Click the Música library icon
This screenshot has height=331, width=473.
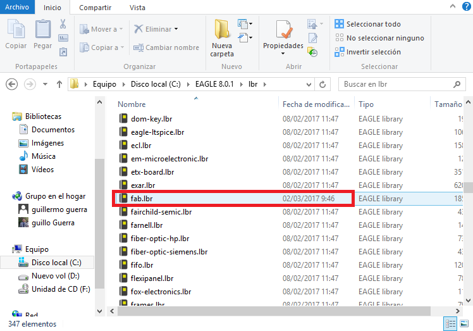(23, 156)
